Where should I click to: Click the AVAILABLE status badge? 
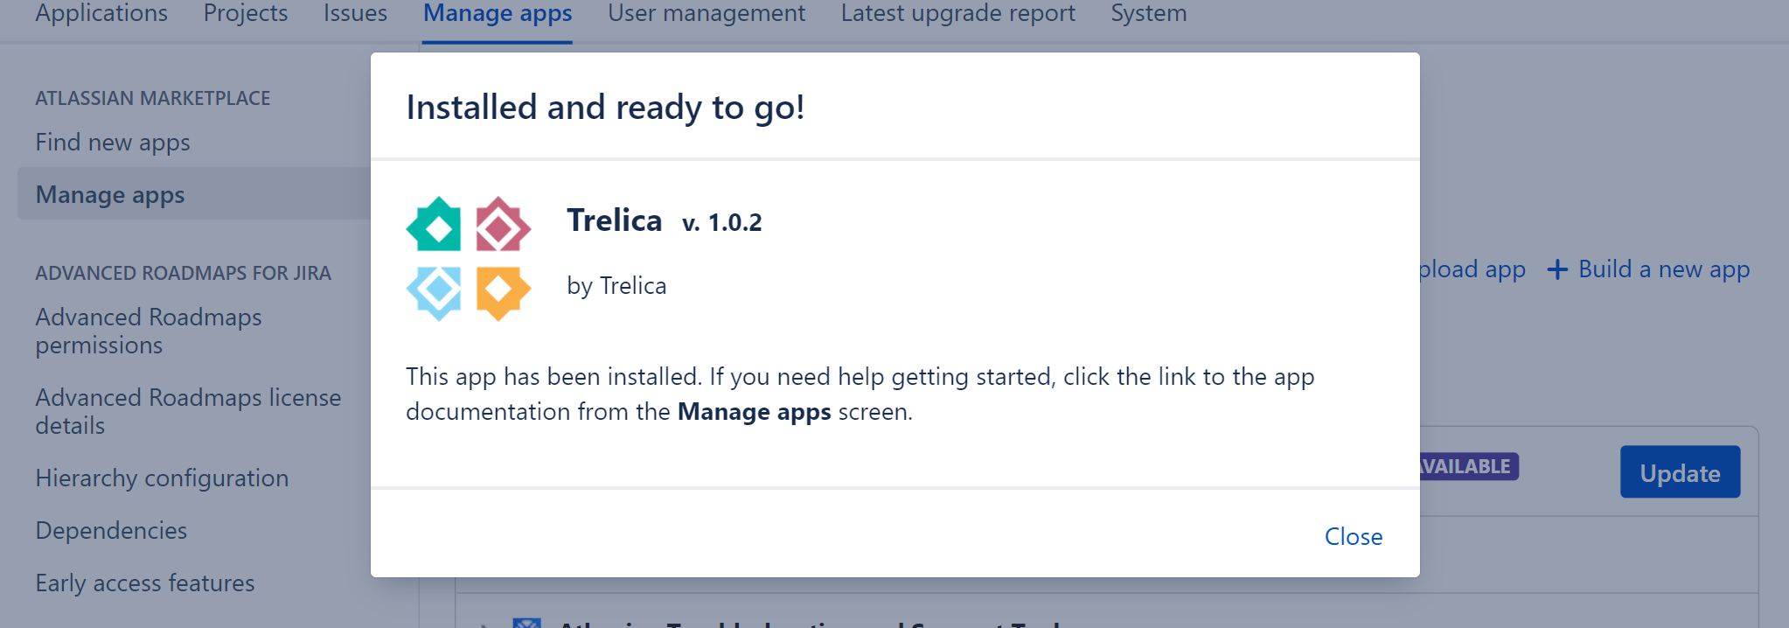click(x=1469, y=466)
